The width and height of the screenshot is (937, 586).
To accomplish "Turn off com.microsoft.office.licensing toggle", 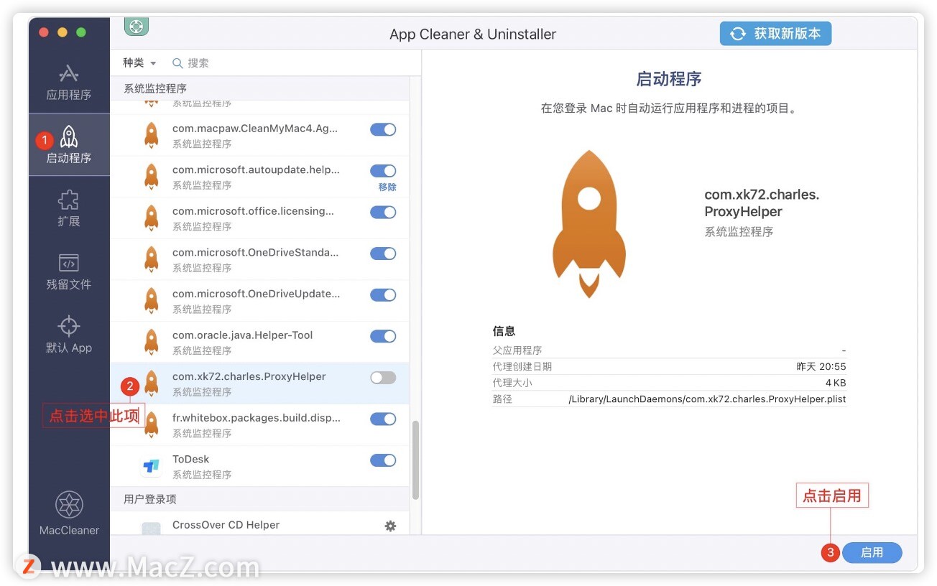I will coord(383,213).
